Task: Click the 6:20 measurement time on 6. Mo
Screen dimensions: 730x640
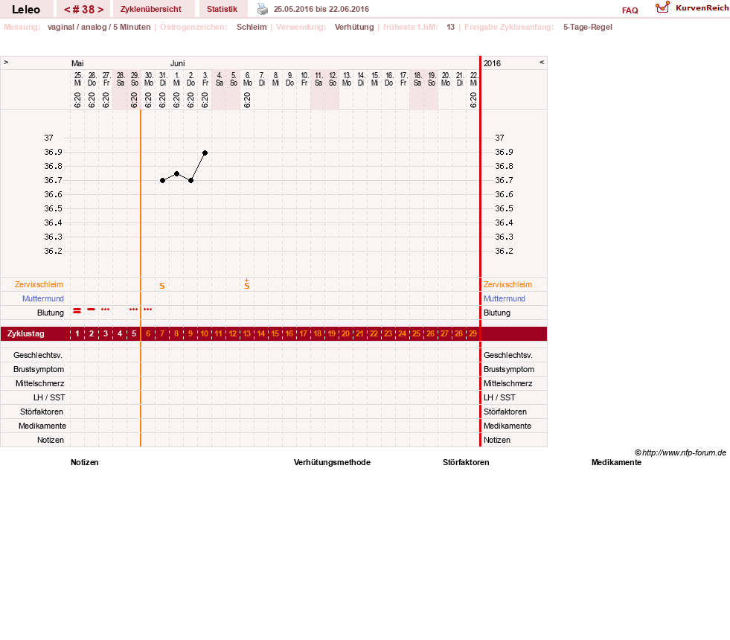Action: 247,100
